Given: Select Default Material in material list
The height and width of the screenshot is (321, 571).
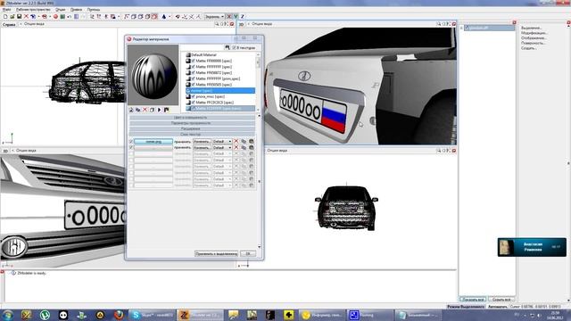Looking at the screenshot, I should tap(203, 54).
